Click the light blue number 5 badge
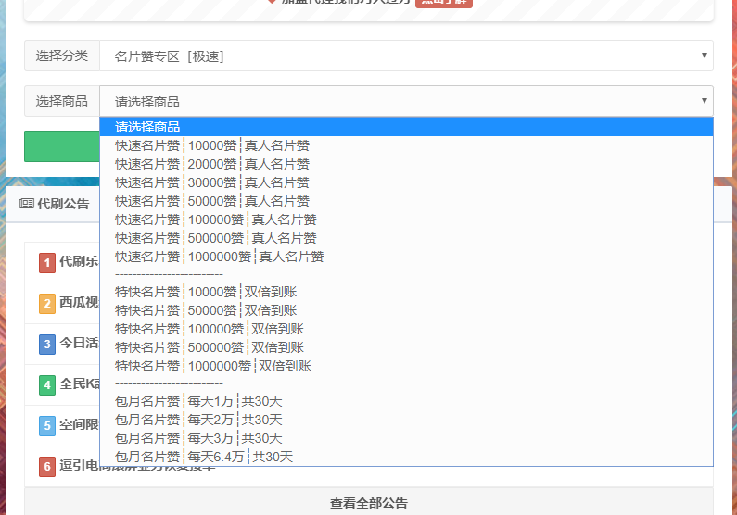The height and width of the screenshot is (515, 737). 47,426
